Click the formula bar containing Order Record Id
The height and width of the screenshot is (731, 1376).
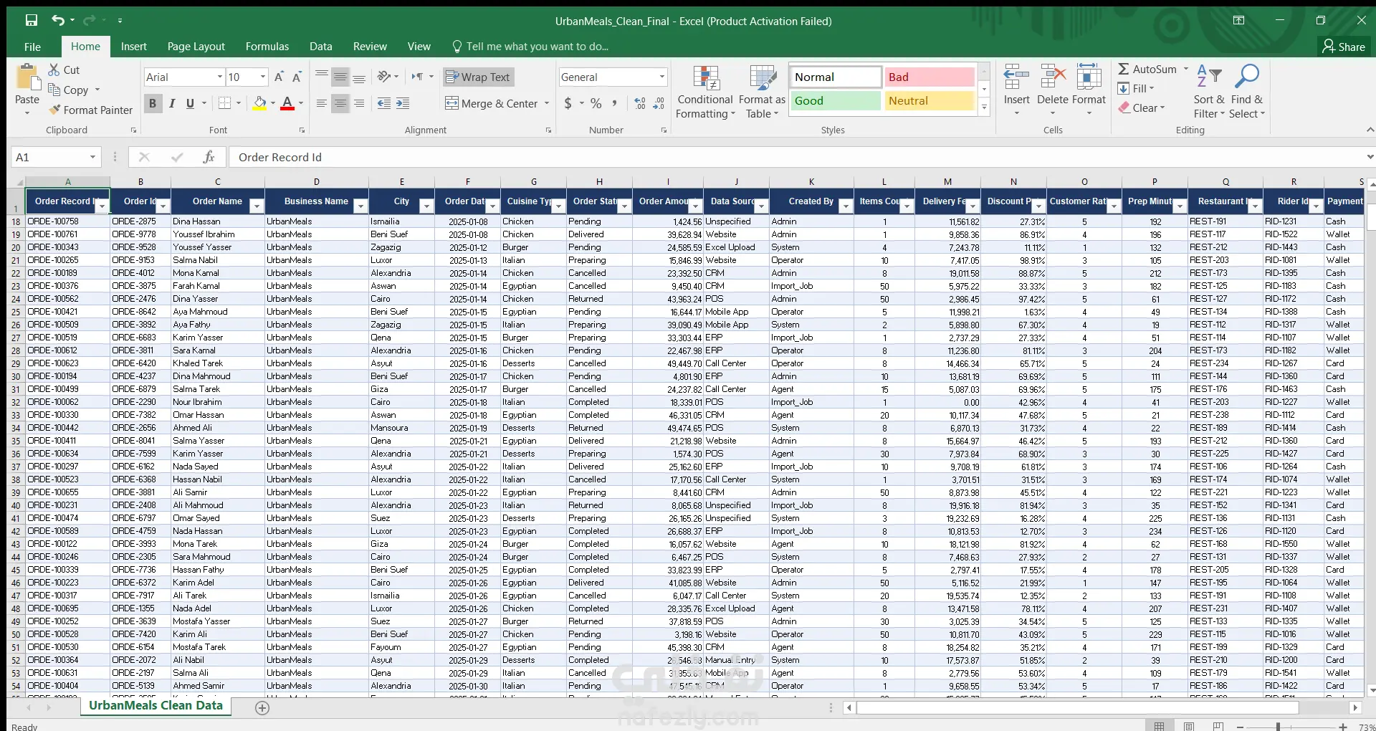(795, 157)
